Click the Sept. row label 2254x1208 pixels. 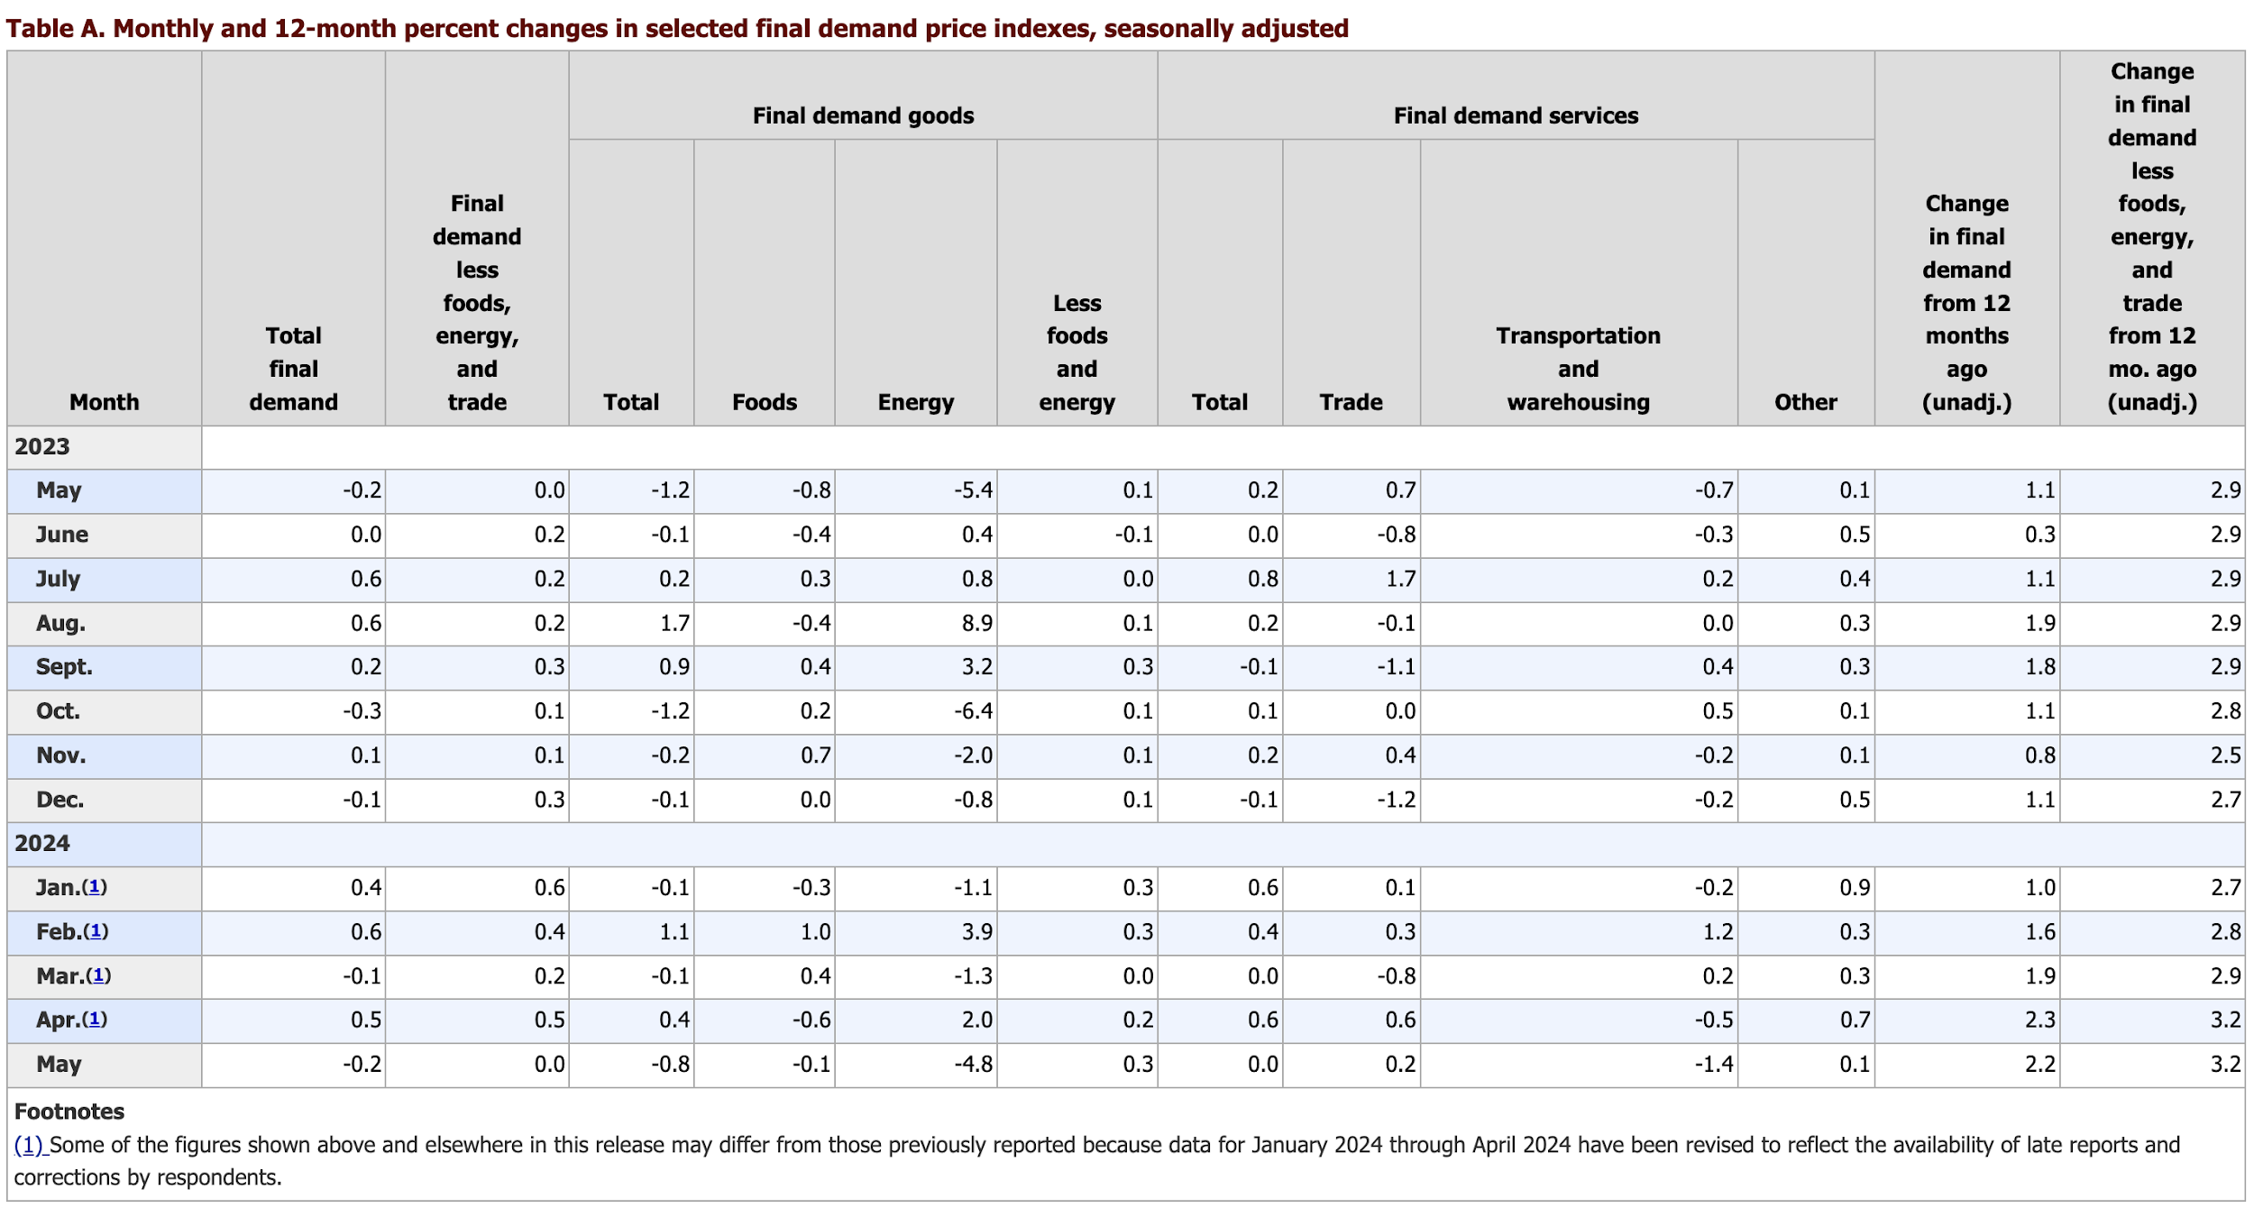[64, 667]
